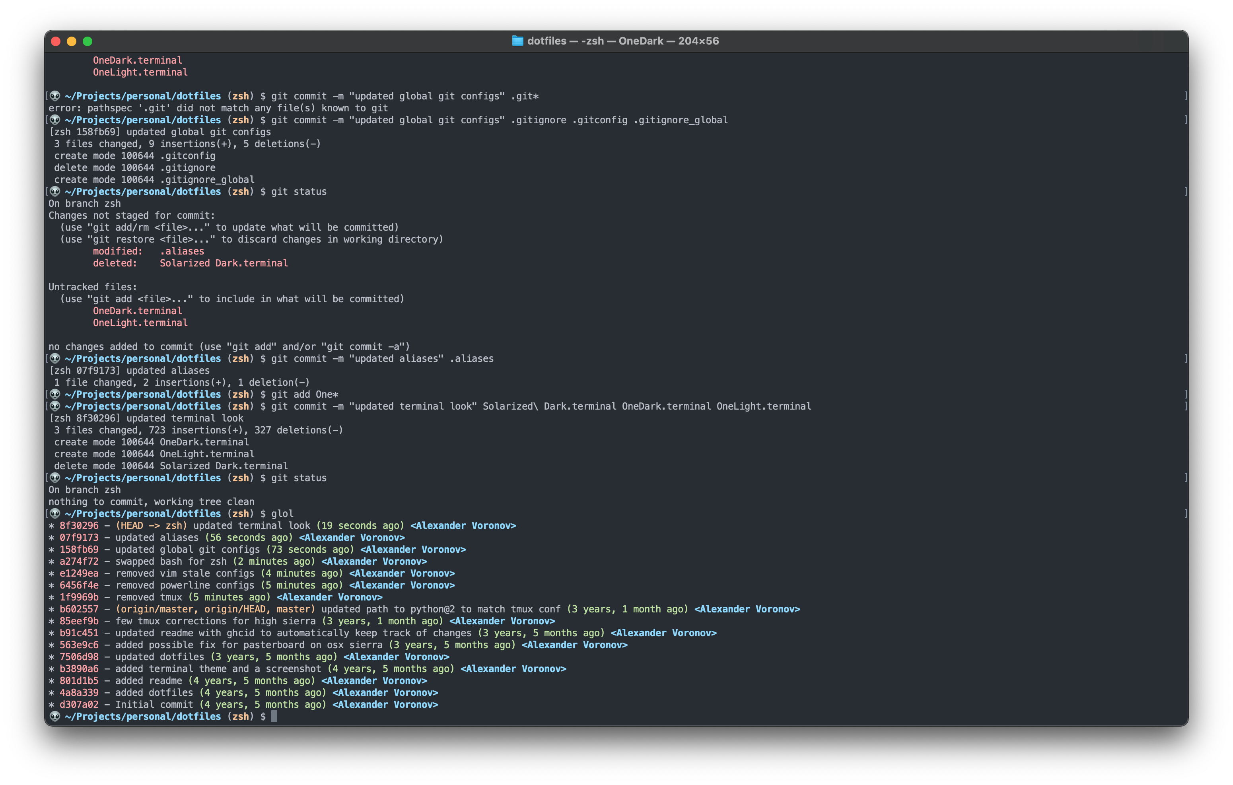Image resolution: width=1233 pixels, height=785 pixels.
Task: Click commit hash 85eef9b
Action: pos(79,621)
